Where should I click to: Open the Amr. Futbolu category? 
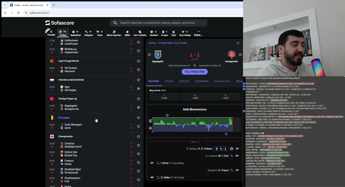[x=140, y=33]
